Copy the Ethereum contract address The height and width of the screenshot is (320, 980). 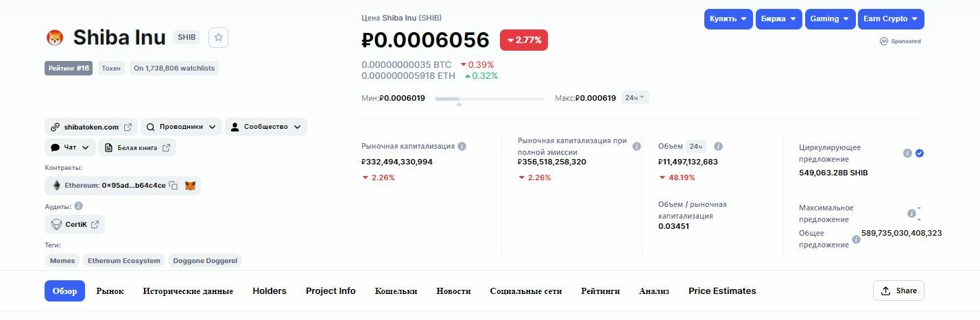tap(174, 186)
